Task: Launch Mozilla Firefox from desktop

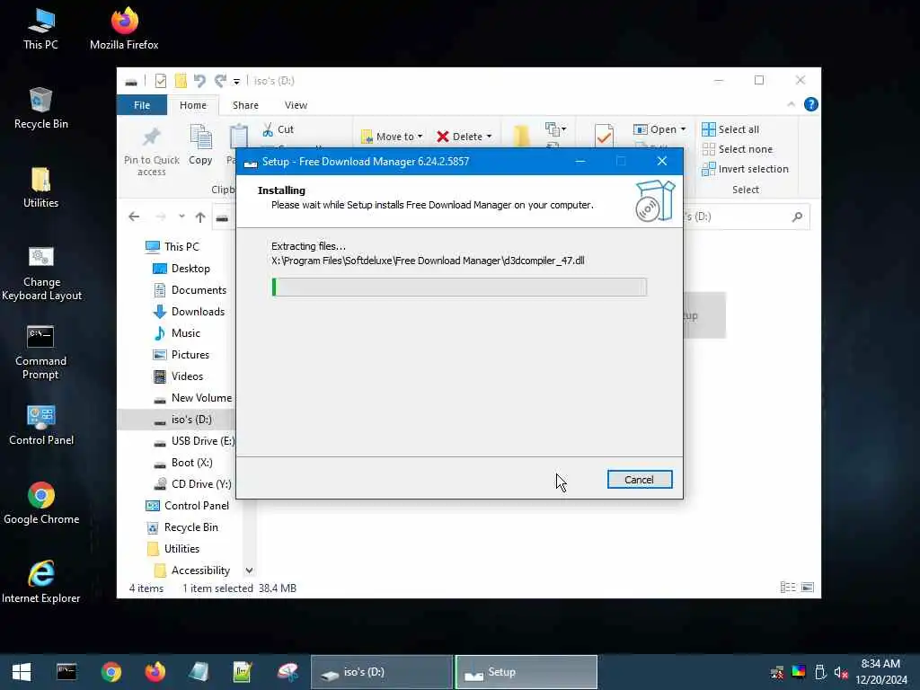Action: pyautogui.click(x=124, y=28)
